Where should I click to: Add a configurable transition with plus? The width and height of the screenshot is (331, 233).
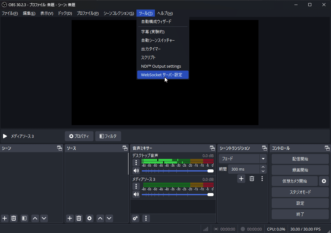(241, 179)
